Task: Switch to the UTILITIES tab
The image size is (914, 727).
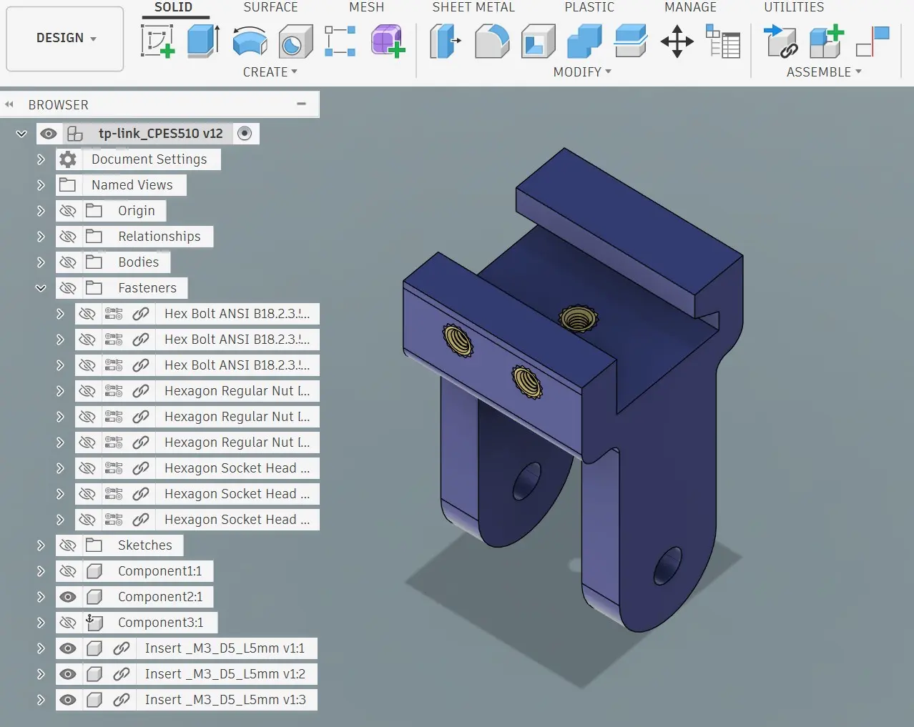Action: pos(794,7)
